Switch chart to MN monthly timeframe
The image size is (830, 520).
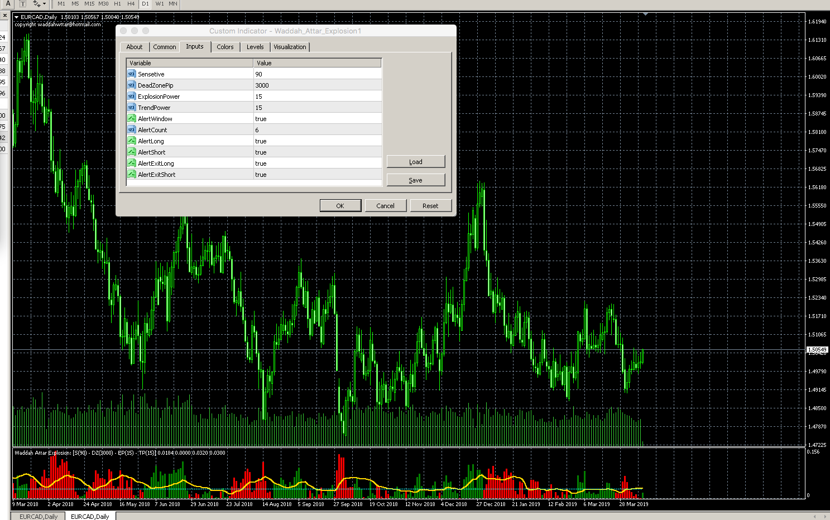173,4
